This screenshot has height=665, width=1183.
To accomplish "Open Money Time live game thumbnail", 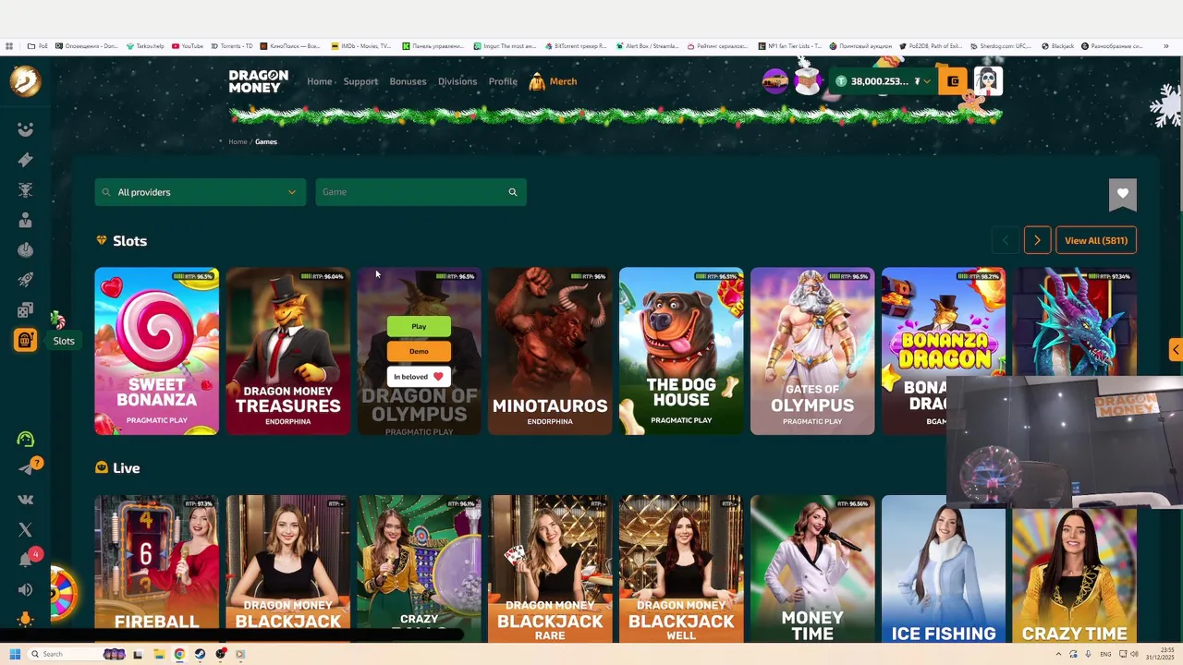I will [812, 569].
